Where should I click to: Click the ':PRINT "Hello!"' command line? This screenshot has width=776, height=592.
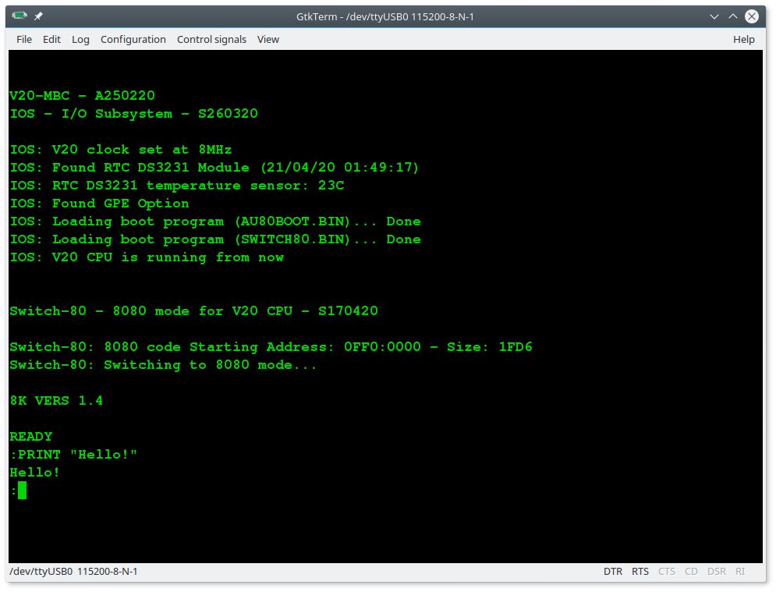(x=73, y=455)
